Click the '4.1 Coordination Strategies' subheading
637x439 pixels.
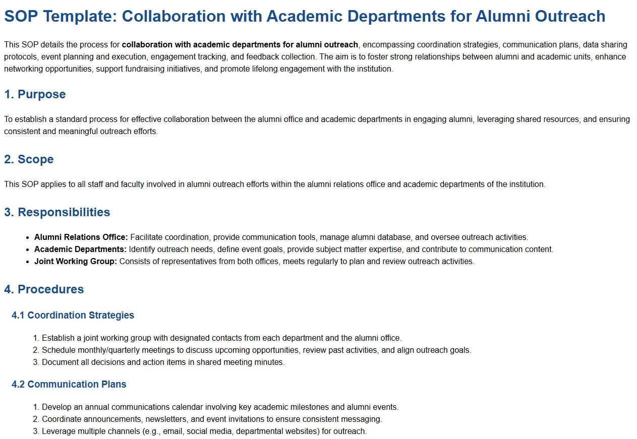click(73, 316)
